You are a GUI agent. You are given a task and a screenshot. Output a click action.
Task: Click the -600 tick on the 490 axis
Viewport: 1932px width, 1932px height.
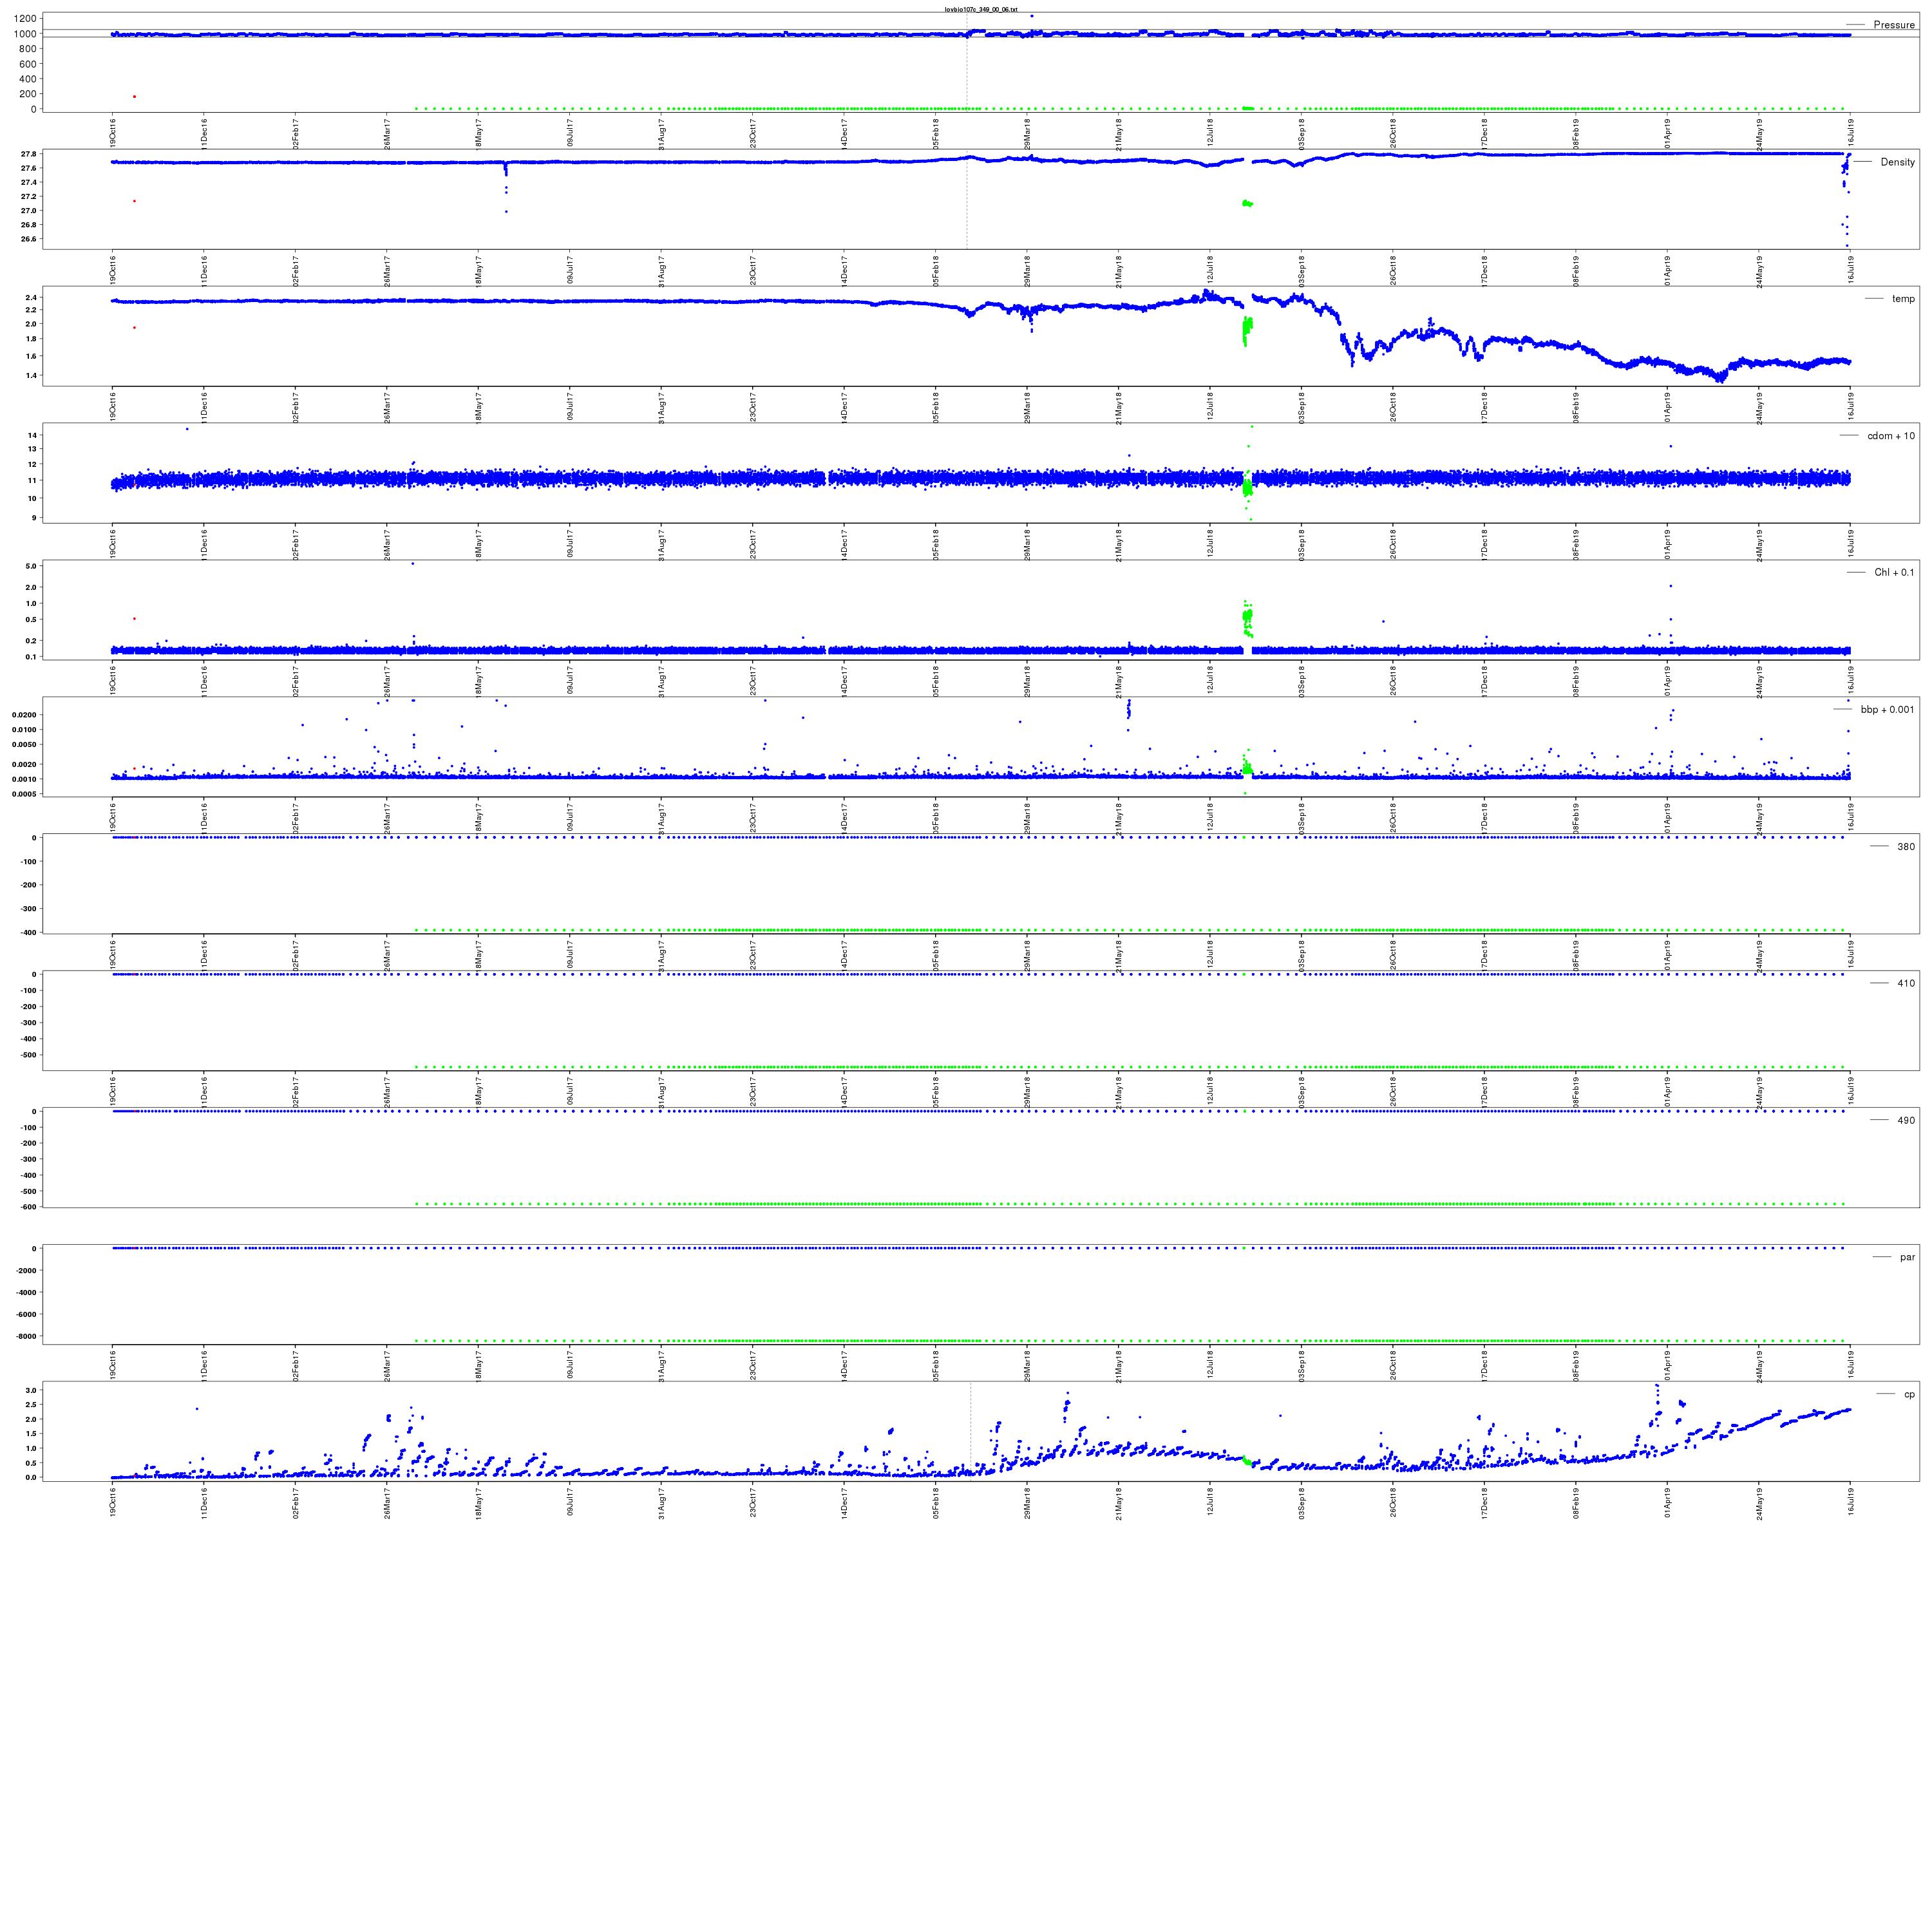coord(29,1207)
